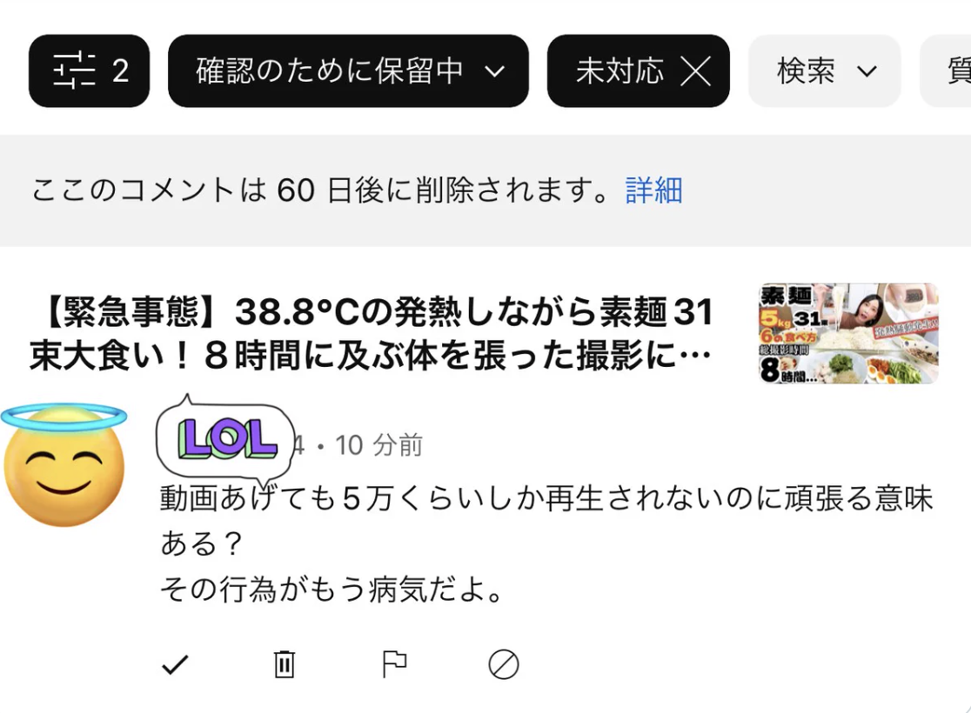Screen dimensions: 971x713
Task: Open the 検索 filter dropdown
Action: 824,70
